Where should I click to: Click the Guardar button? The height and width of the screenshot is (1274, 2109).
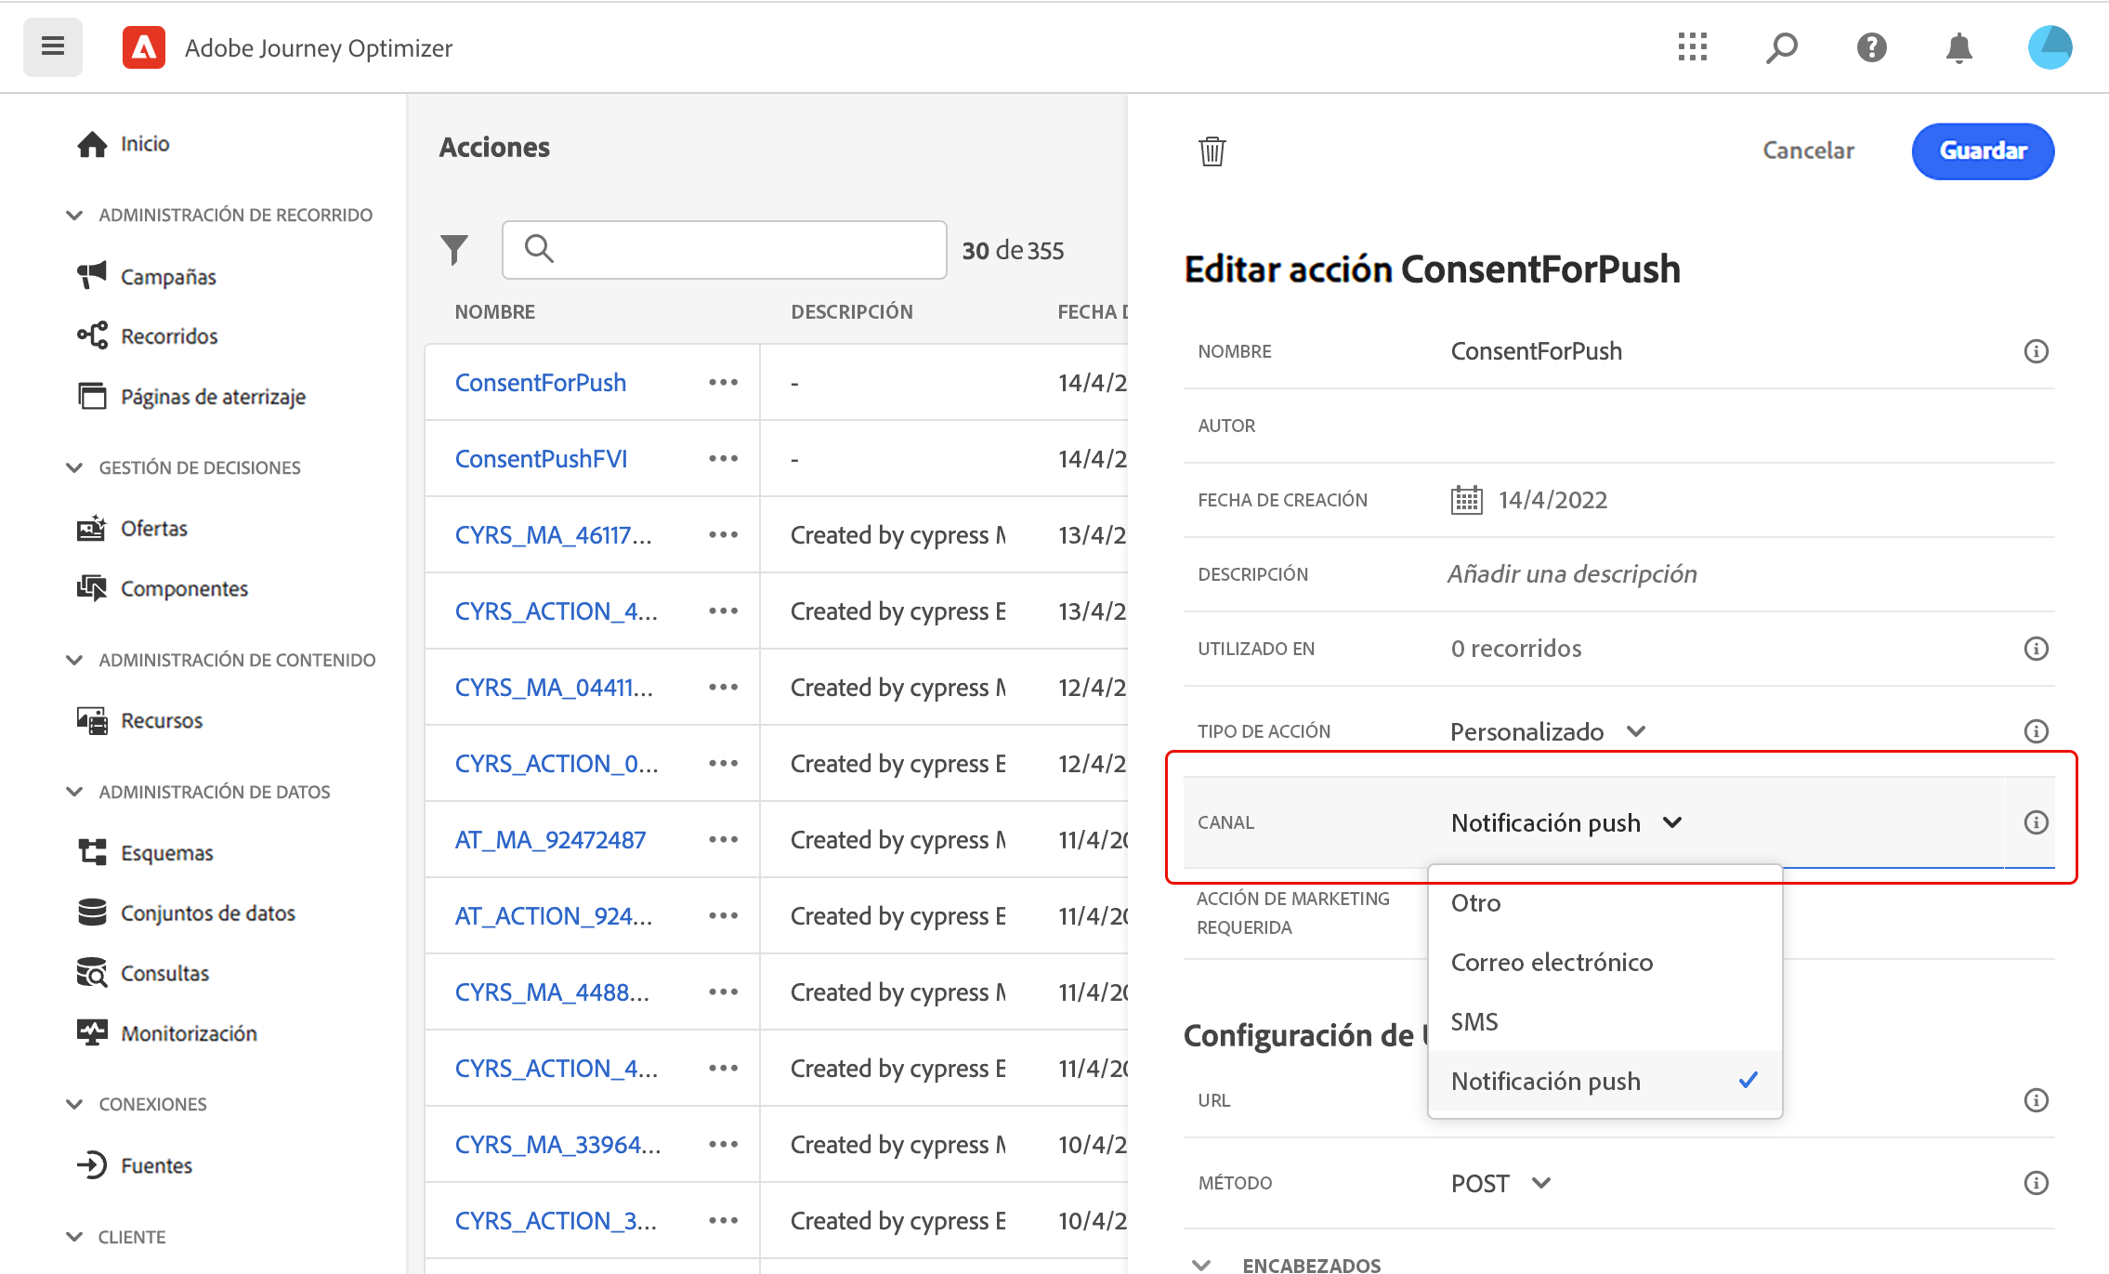click(1982, 151)
